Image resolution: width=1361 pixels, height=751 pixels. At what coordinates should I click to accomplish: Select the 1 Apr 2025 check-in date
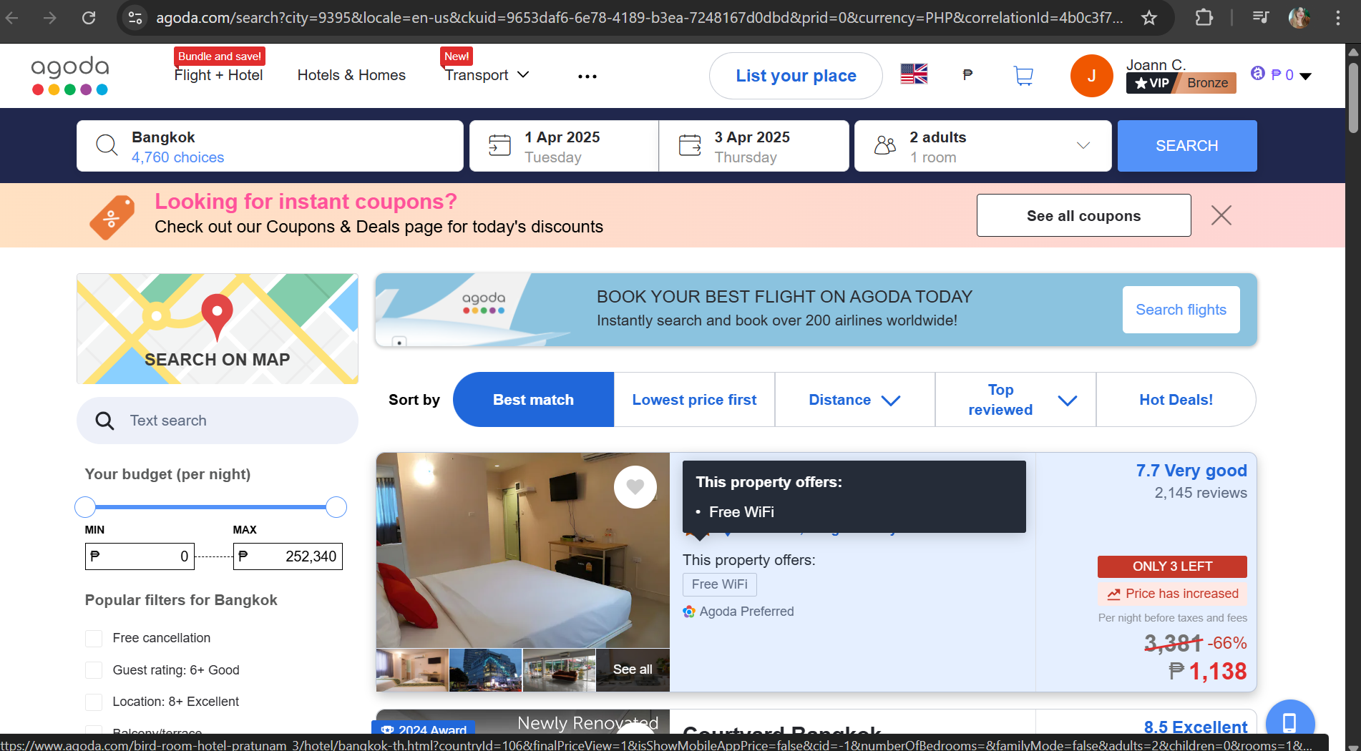tap(564, 146)
